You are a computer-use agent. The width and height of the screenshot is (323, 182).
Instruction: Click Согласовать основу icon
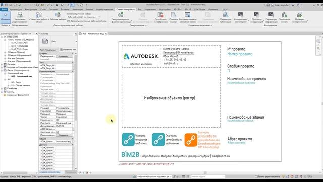tap(284, 15)
